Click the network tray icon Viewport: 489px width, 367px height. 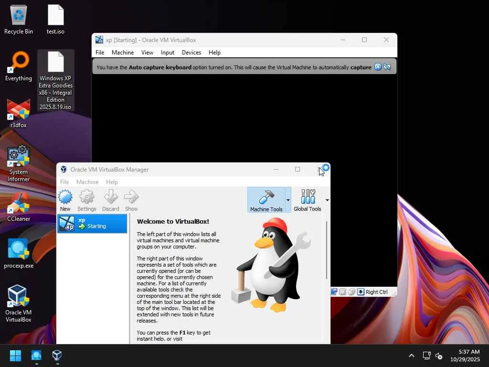(x=426, y=356)
